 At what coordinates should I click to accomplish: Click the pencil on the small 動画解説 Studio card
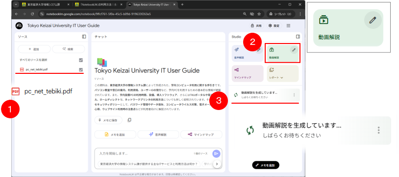pos(294,50)
